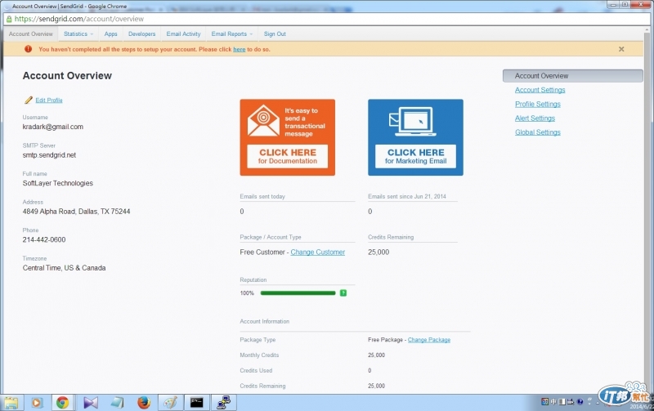The image size is (654, 411).
Task: Click the red warning icon in the setup banner
Action: [28, 49]
